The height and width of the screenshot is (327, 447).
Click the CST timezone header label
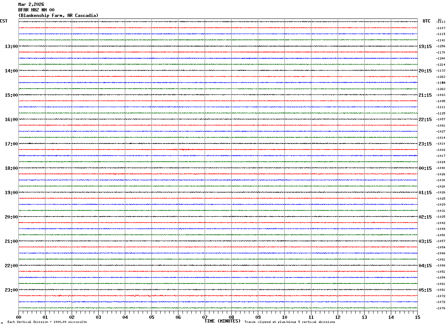coord(4,21)
